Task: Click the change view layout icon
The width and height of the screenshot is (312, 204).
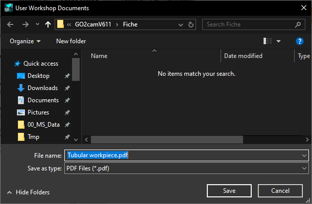Action: pos(268,41)
